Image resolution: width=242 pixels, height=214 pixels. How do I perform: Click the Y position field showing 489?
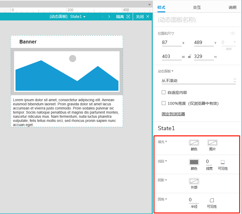click(x=204, y=42)
